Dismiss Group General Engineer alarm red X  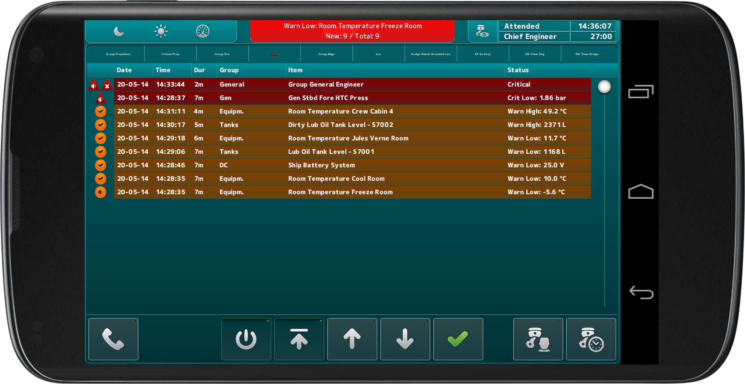tap(107, 85)
